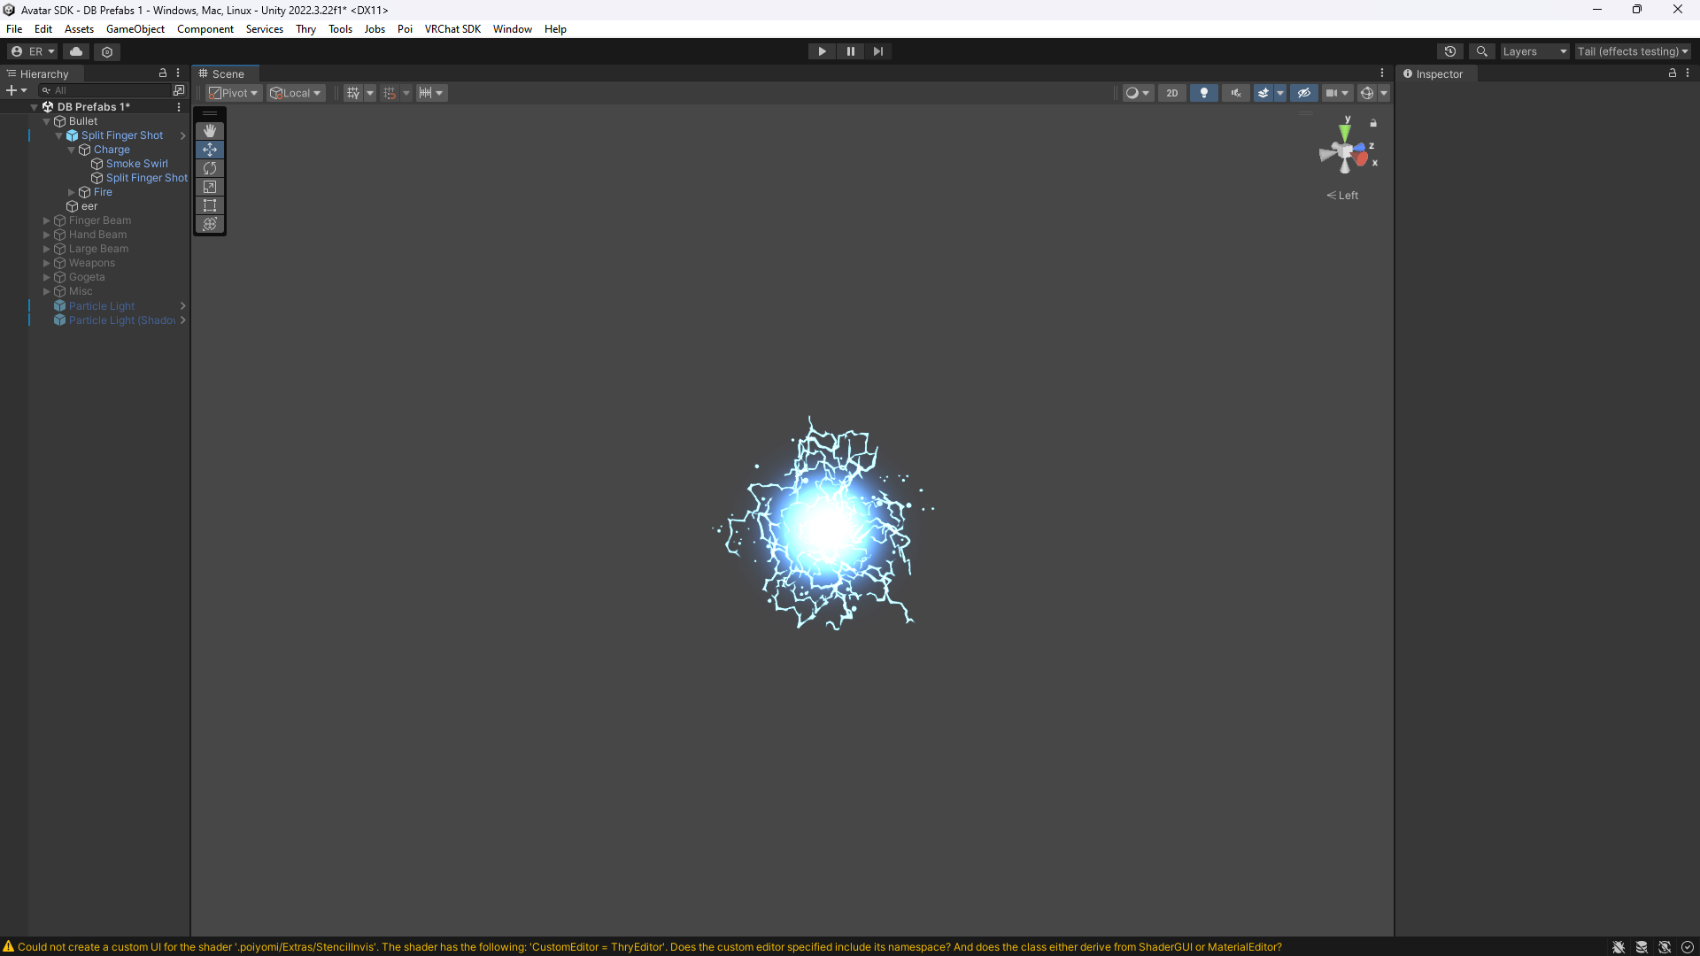1700x956 pixels.
Task: Select the Rotate tool
Action: pyautogui.click(x=210, y=168)
